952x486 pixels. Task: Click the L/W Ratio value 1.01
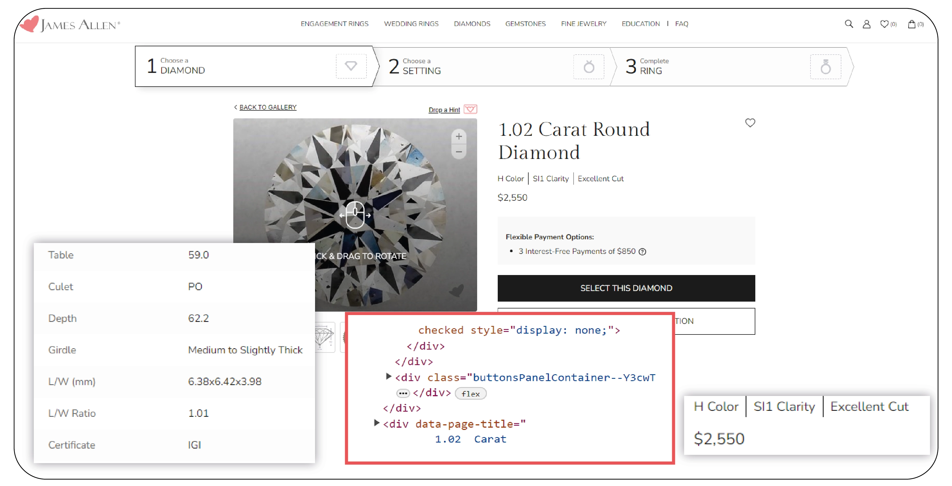point(198,413)
